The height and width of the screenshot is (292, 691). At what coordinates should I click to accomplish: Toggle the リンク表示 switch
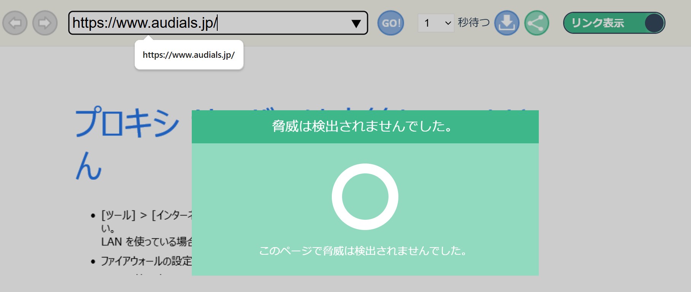(614, 23)
